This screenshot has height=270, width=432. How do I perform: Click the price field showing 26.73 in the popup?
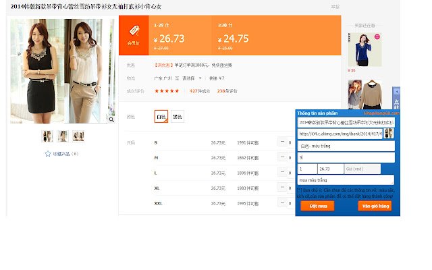[x=331, y=169]
